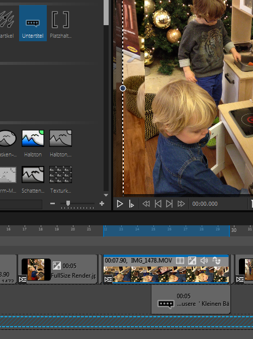Click speaker sound icon on IMG_1478.MOV
Viewport: 253px width, 339px height.
click(204, 261)
